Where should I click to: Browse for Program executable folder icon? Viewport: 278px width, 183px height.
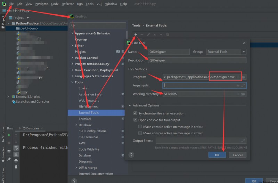pyautogui.click(x=243, y=77)
